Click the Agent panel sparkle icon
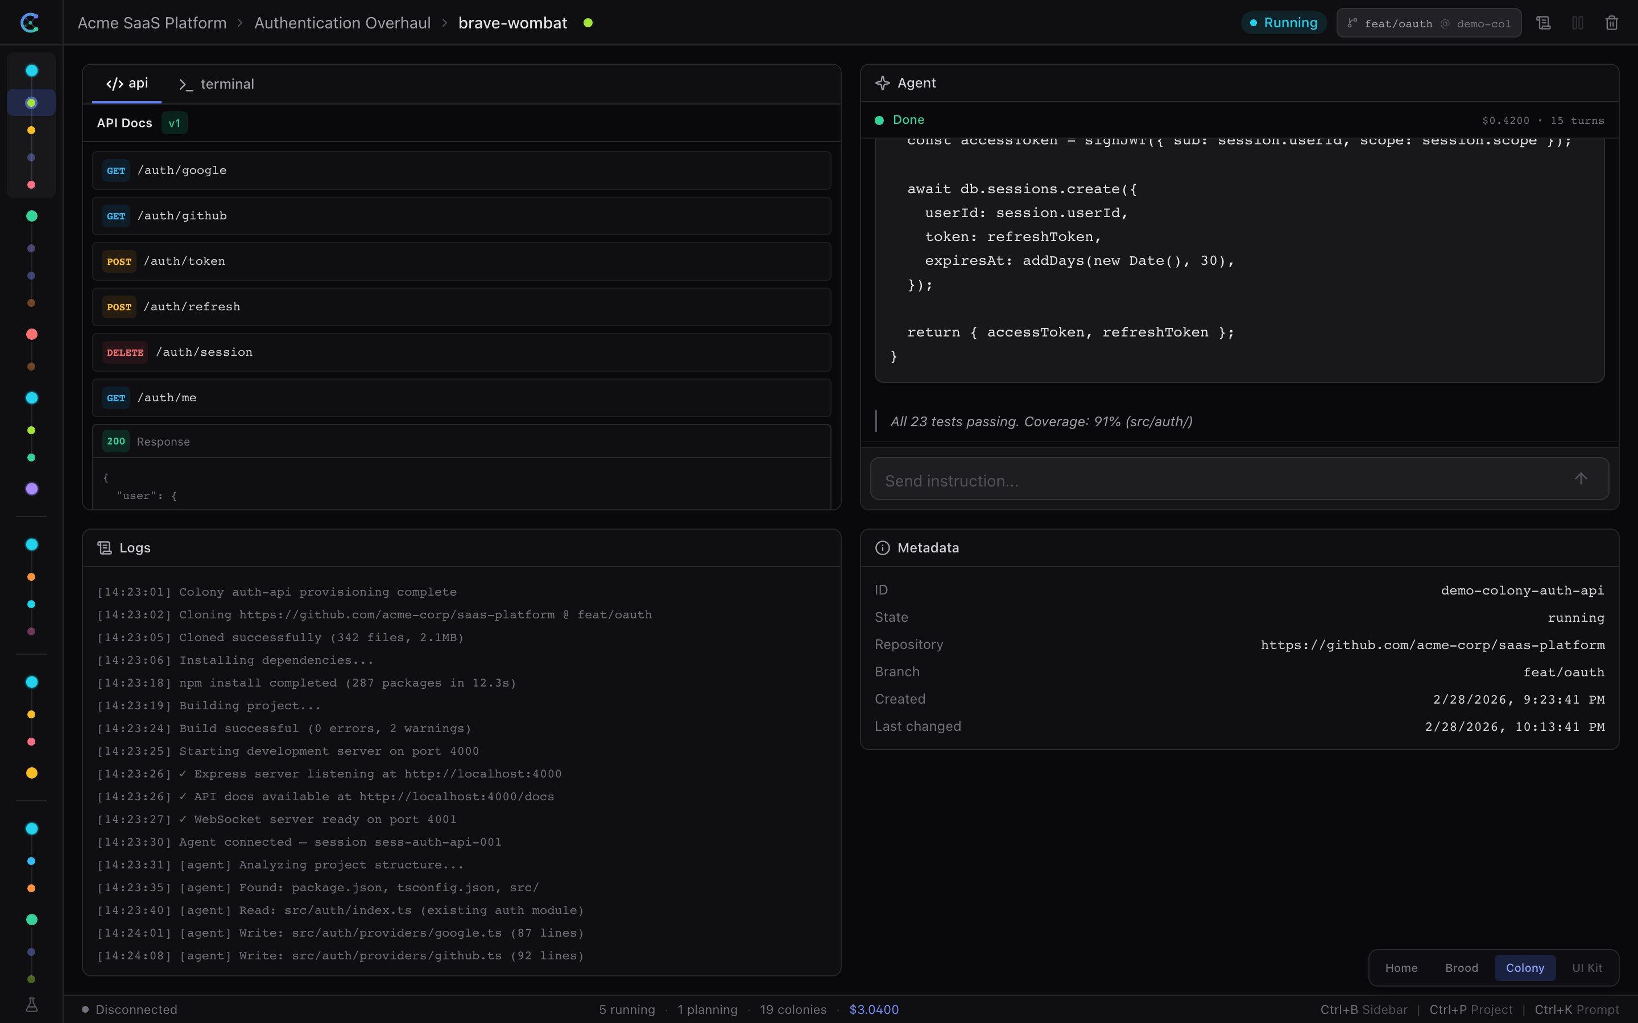1638x1023 pixels. click(x=882, y=83)
